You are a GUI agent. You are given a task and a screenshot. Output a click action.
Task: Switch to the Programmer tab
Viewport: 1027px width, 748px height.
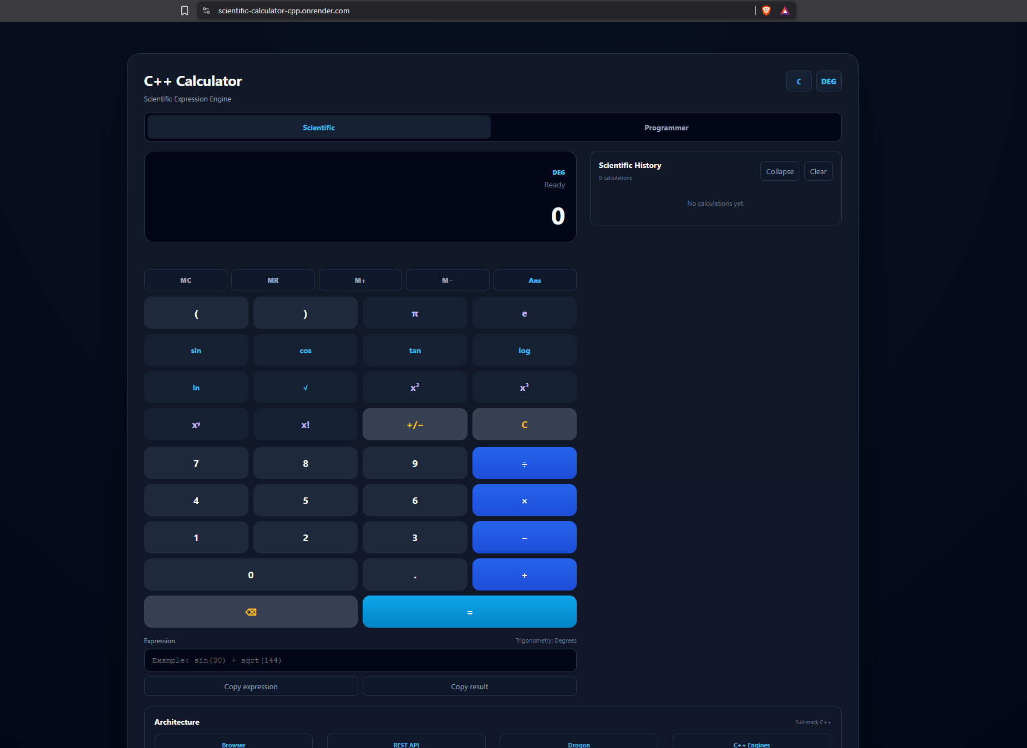point(666,128)
